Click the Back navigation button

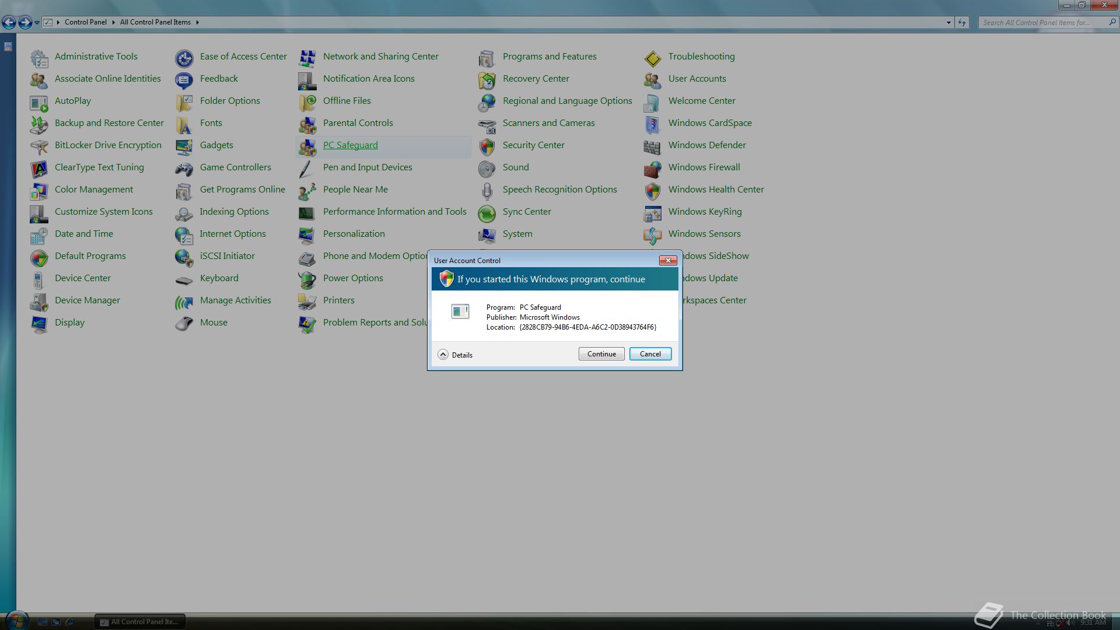9,22
